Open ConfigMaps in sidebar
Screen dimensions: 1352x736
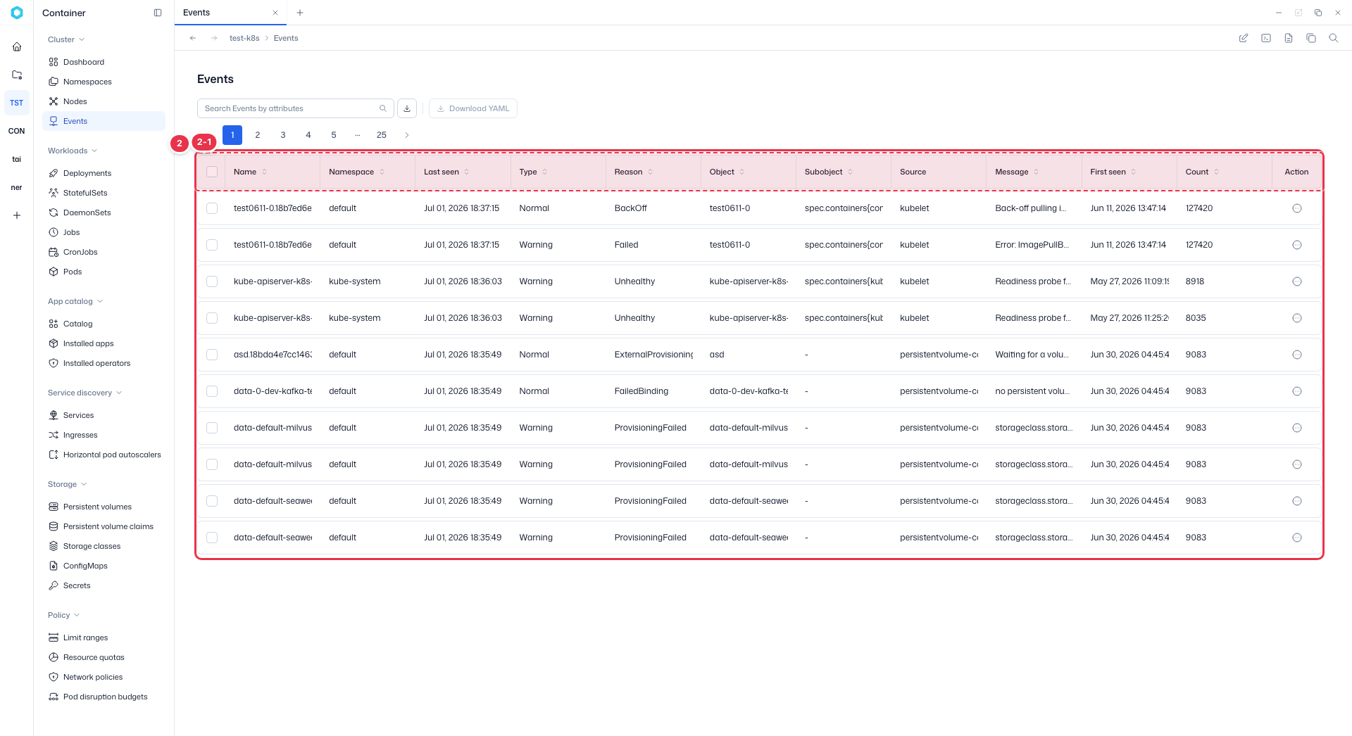104,566
